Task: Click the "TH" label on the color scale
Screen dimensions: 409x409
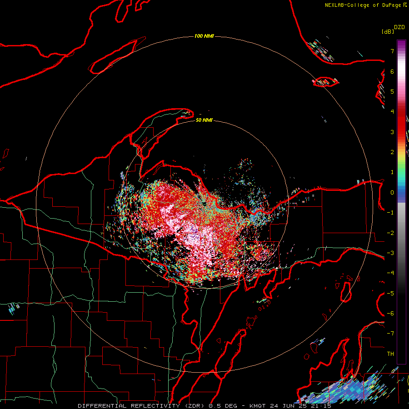Action: point(390,354)
